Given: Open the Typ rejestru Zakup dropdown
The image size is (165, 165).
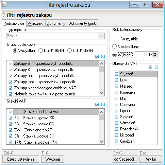Looking at the screenshot, I should pyautogui.click(x=101, y=36).
